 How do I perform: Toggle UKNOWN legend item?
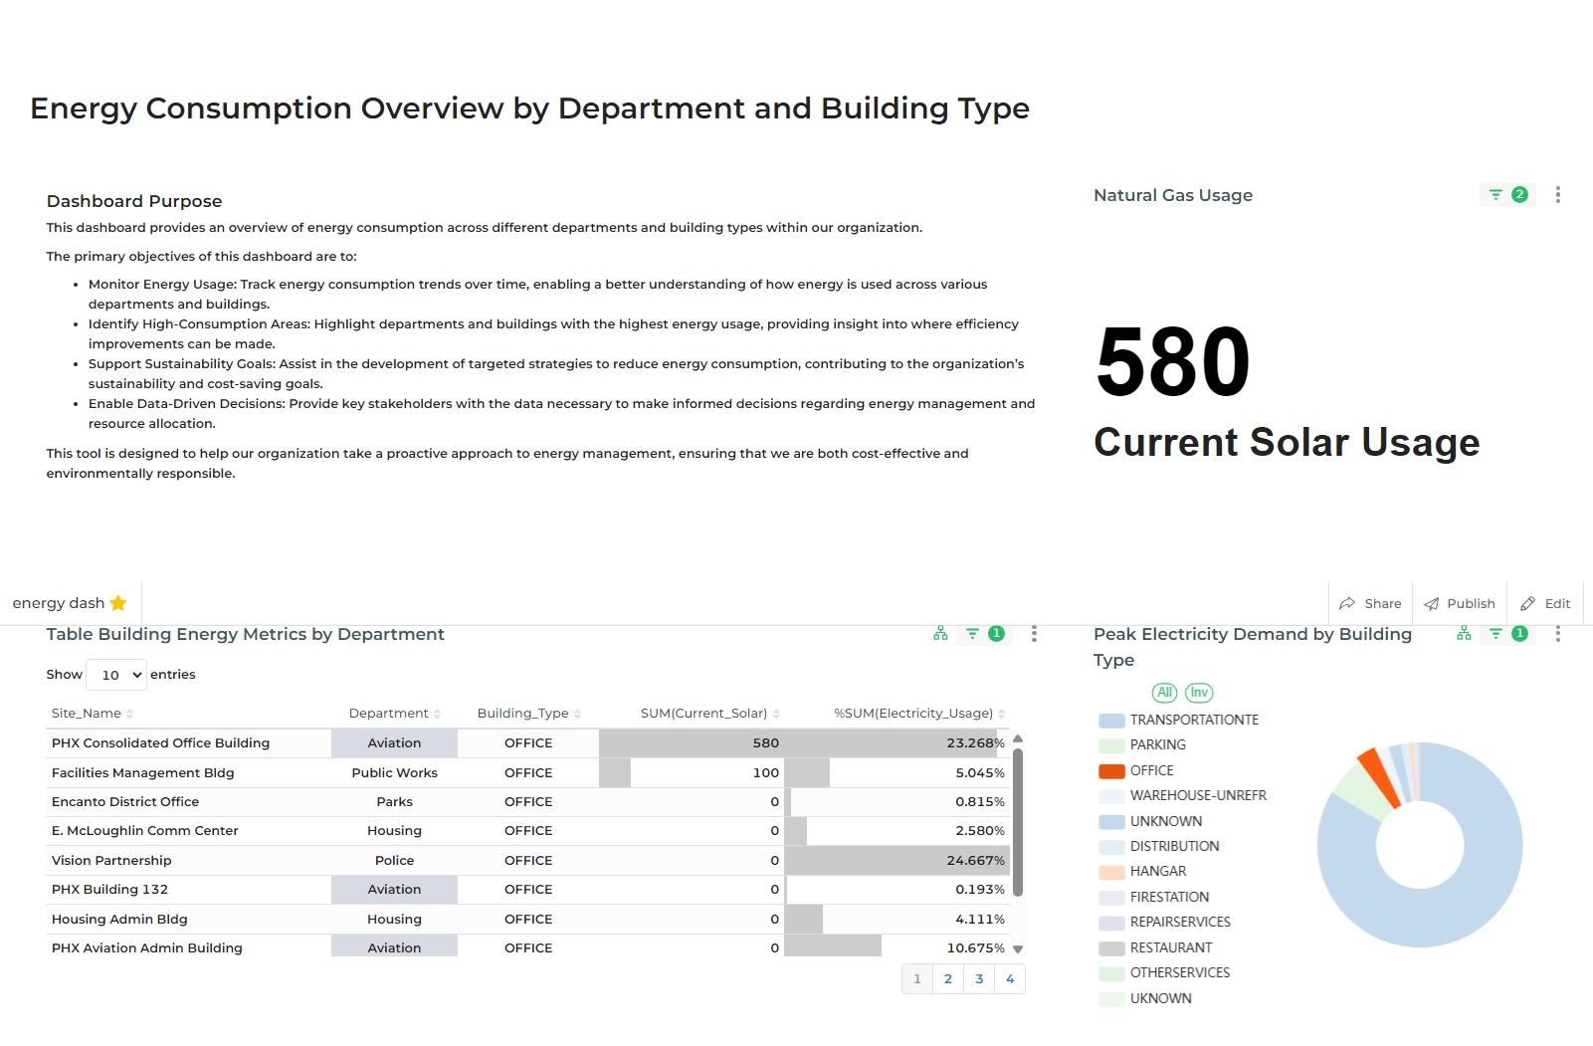point(1145,998)
